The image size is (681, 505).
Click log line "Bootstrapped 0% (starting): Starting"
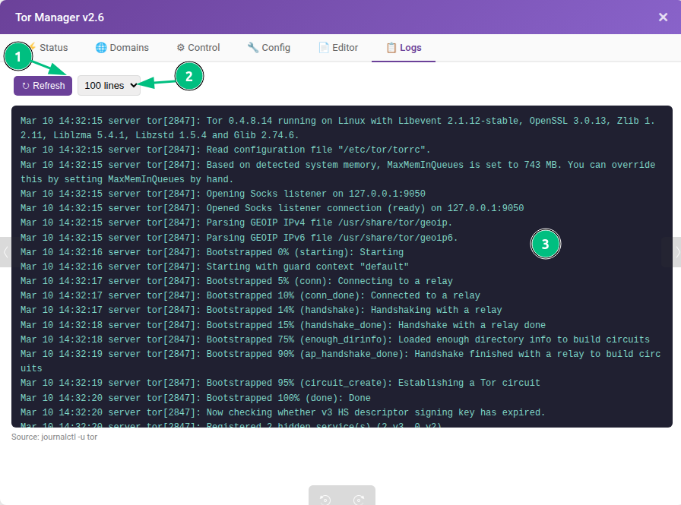click(212, 252)
